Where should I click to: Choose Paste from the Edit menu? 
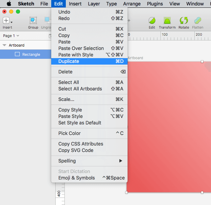(x=89, y=42)
